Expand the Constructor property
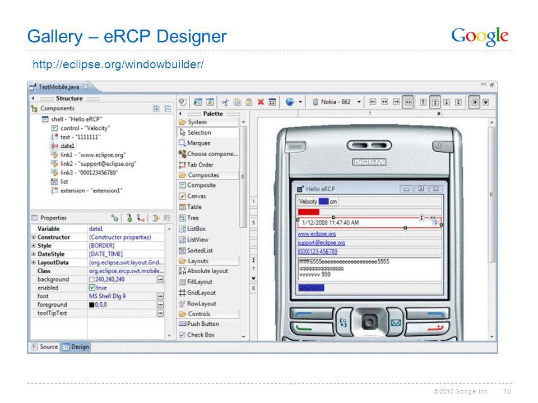Screen dimensions: 538x403 coord(34,237)
